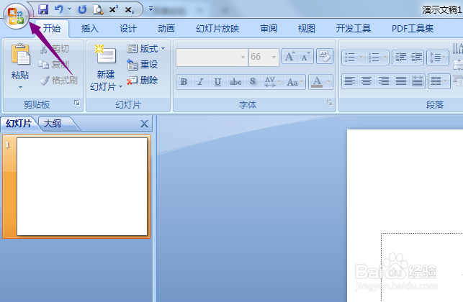Viewport: 463px width, 302px height.
Task: Apply distributed alignment
Action: coord(417,81)
